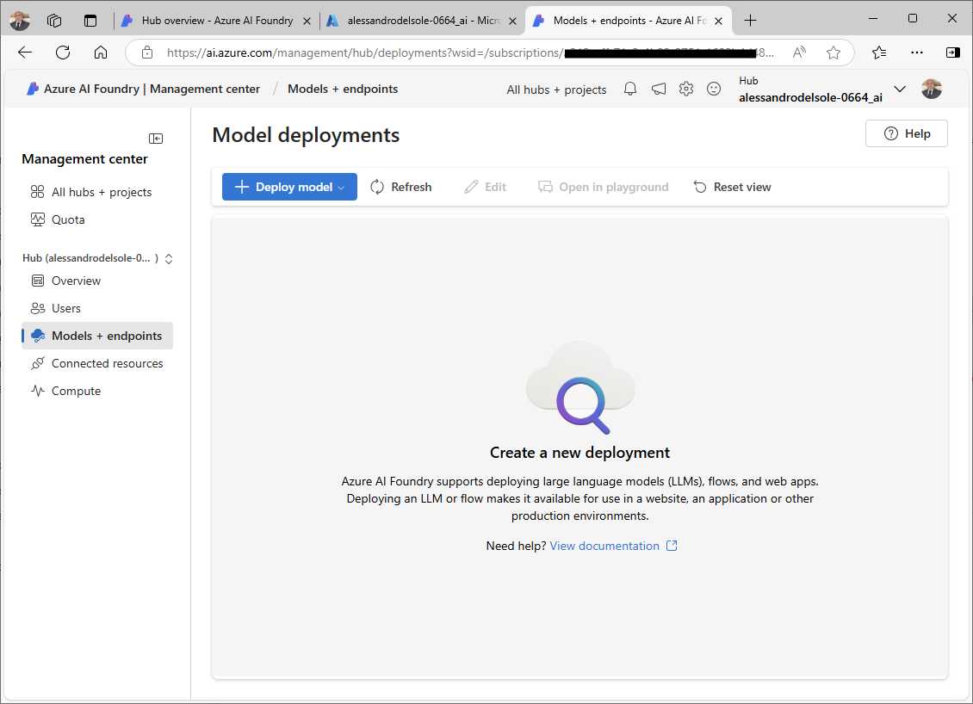Open the workspaces icon in title bar
The image size is (973, 704).
[54, 21]
